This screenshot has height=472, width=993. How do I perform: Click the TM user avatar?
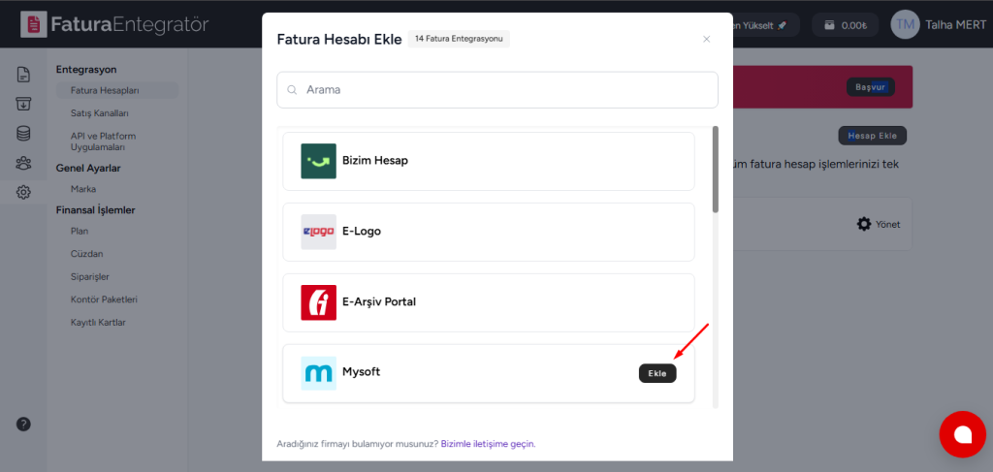coord(906,24)
